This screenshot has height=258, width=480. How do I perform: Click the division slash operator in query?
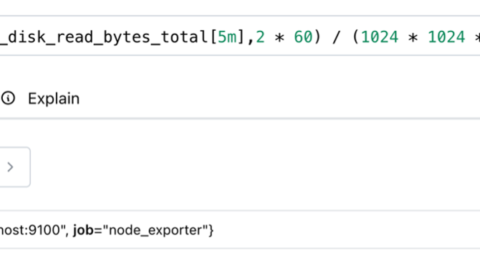[x=337, y=37]
